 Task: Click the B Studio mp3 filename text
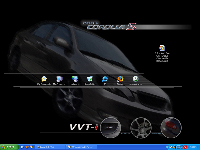click(162, 57)
